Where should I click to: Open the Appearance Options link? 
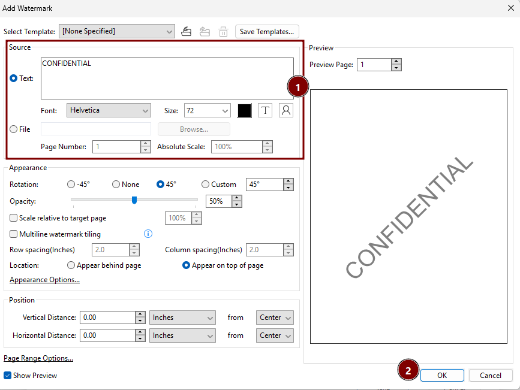point(44,280)
